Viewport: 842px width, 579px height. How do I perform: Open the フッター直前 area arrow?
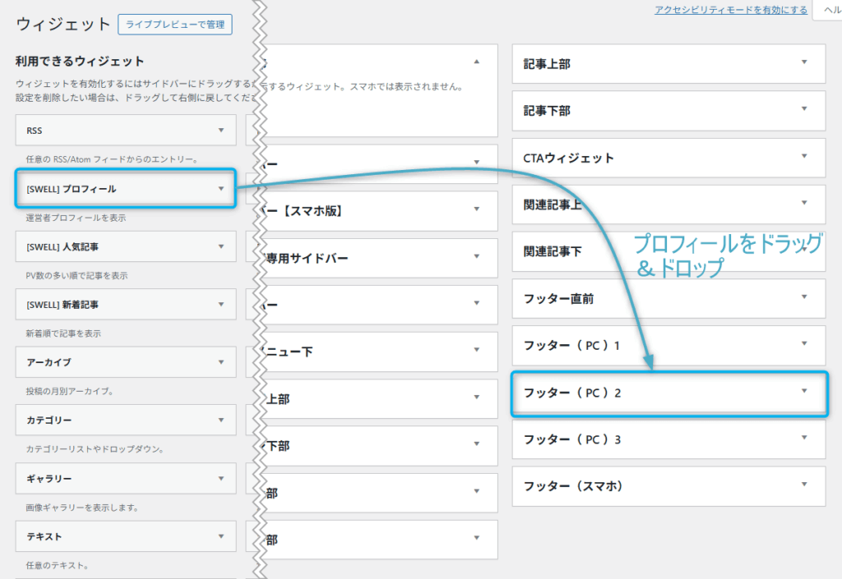804,297
